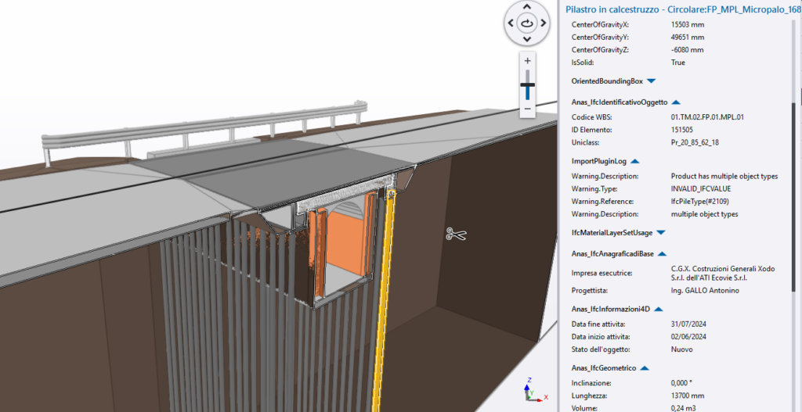Click the zoom level slider handle
Viewport: 802px width, 412px height.
[528, 84]
